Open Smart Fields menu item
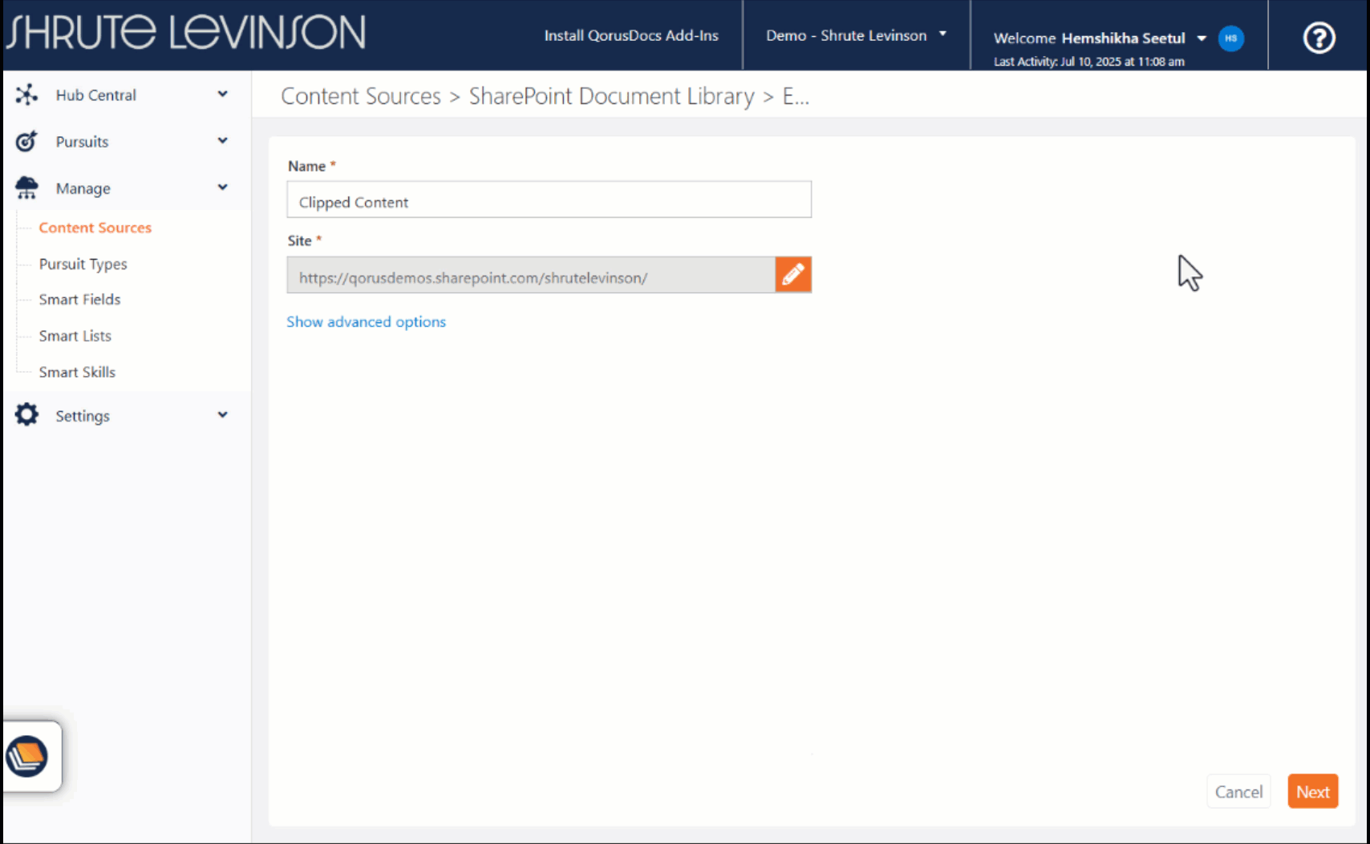1370x844 pixels. click(79, 300)
